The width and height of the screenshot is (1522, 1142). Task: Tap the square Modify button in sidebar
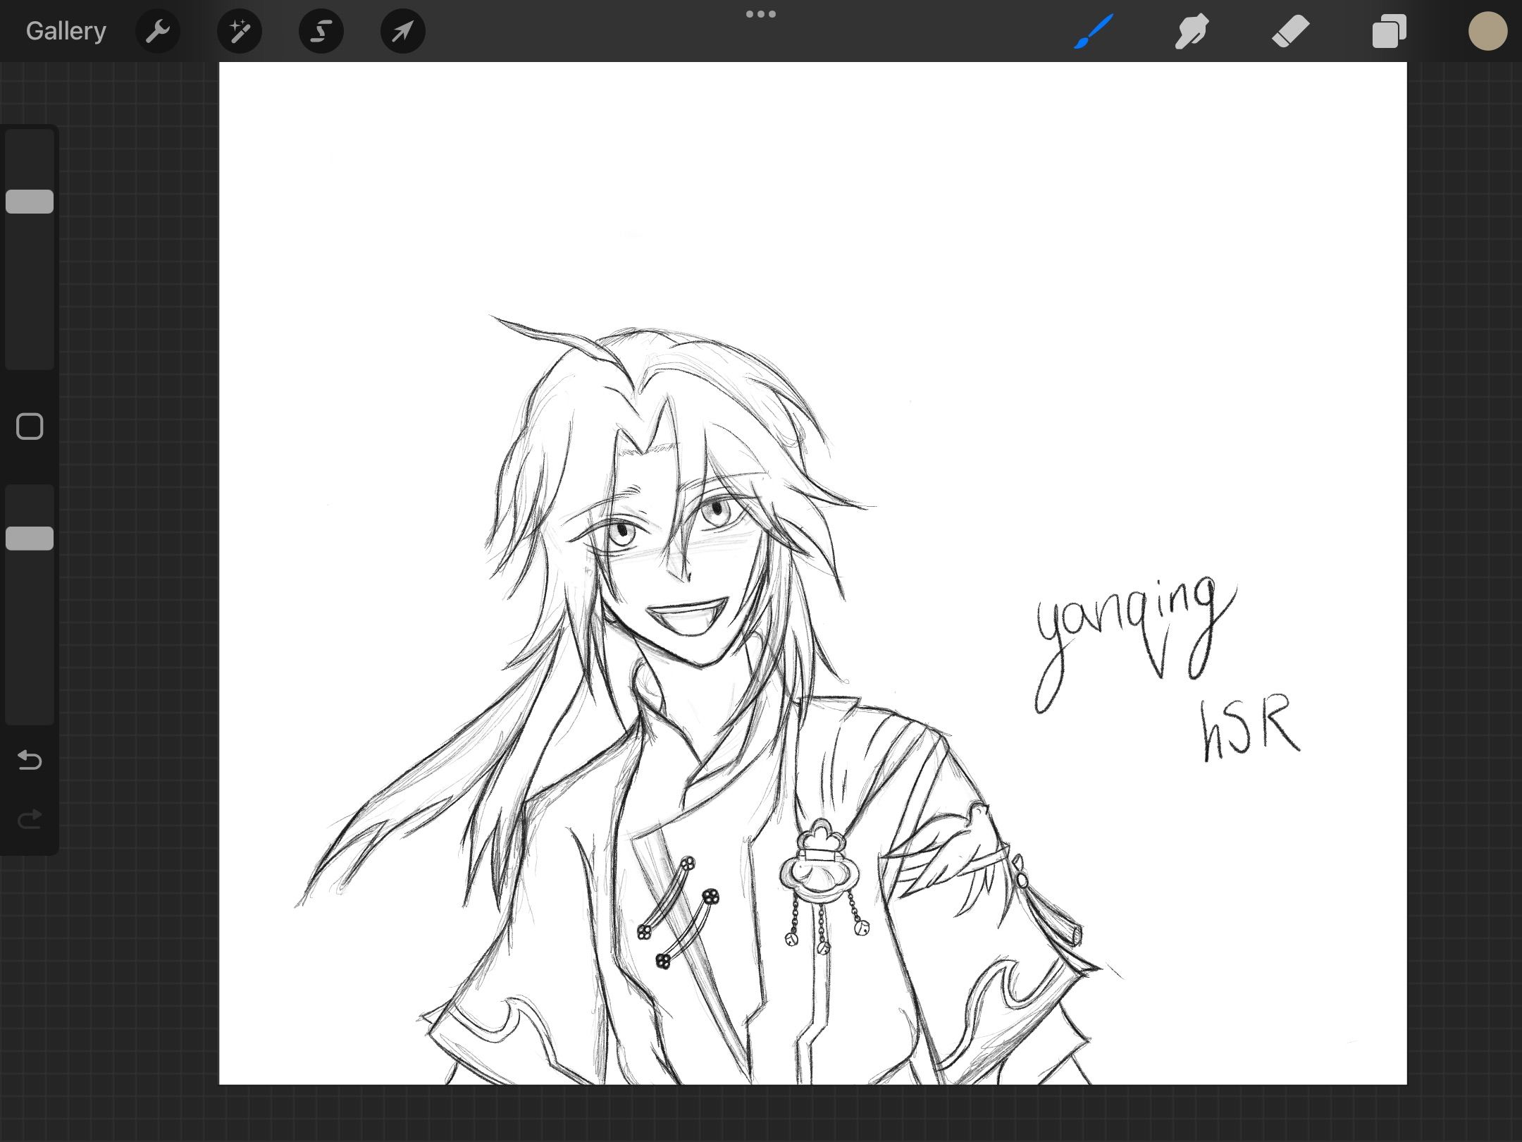point(30,426)
